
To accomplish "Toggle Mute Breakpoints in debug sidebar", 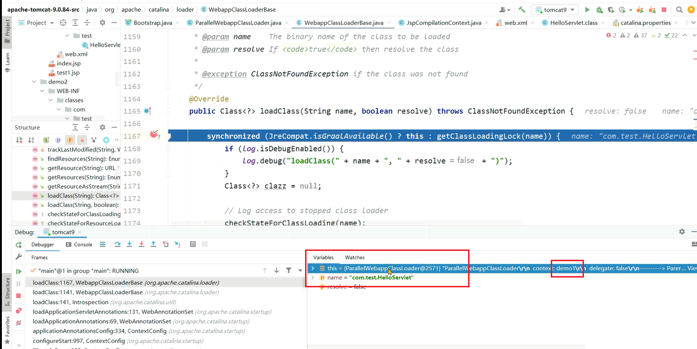I will pos(19,323).
